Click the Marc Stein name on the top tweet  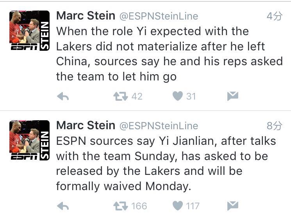[x=86, y=16]
